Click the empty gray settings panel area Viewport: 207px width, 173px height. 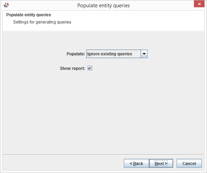tap(103, 111)
